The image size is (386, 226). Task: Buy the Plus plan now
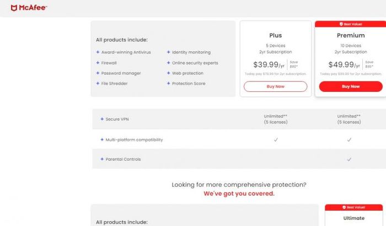tap(276, 87)
